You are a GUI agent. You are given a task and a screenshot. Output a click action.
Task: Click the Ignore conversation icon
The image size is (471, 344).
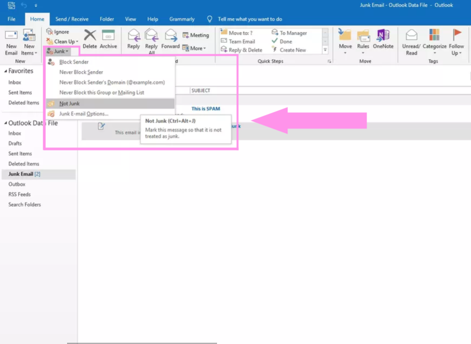[50, 32]
